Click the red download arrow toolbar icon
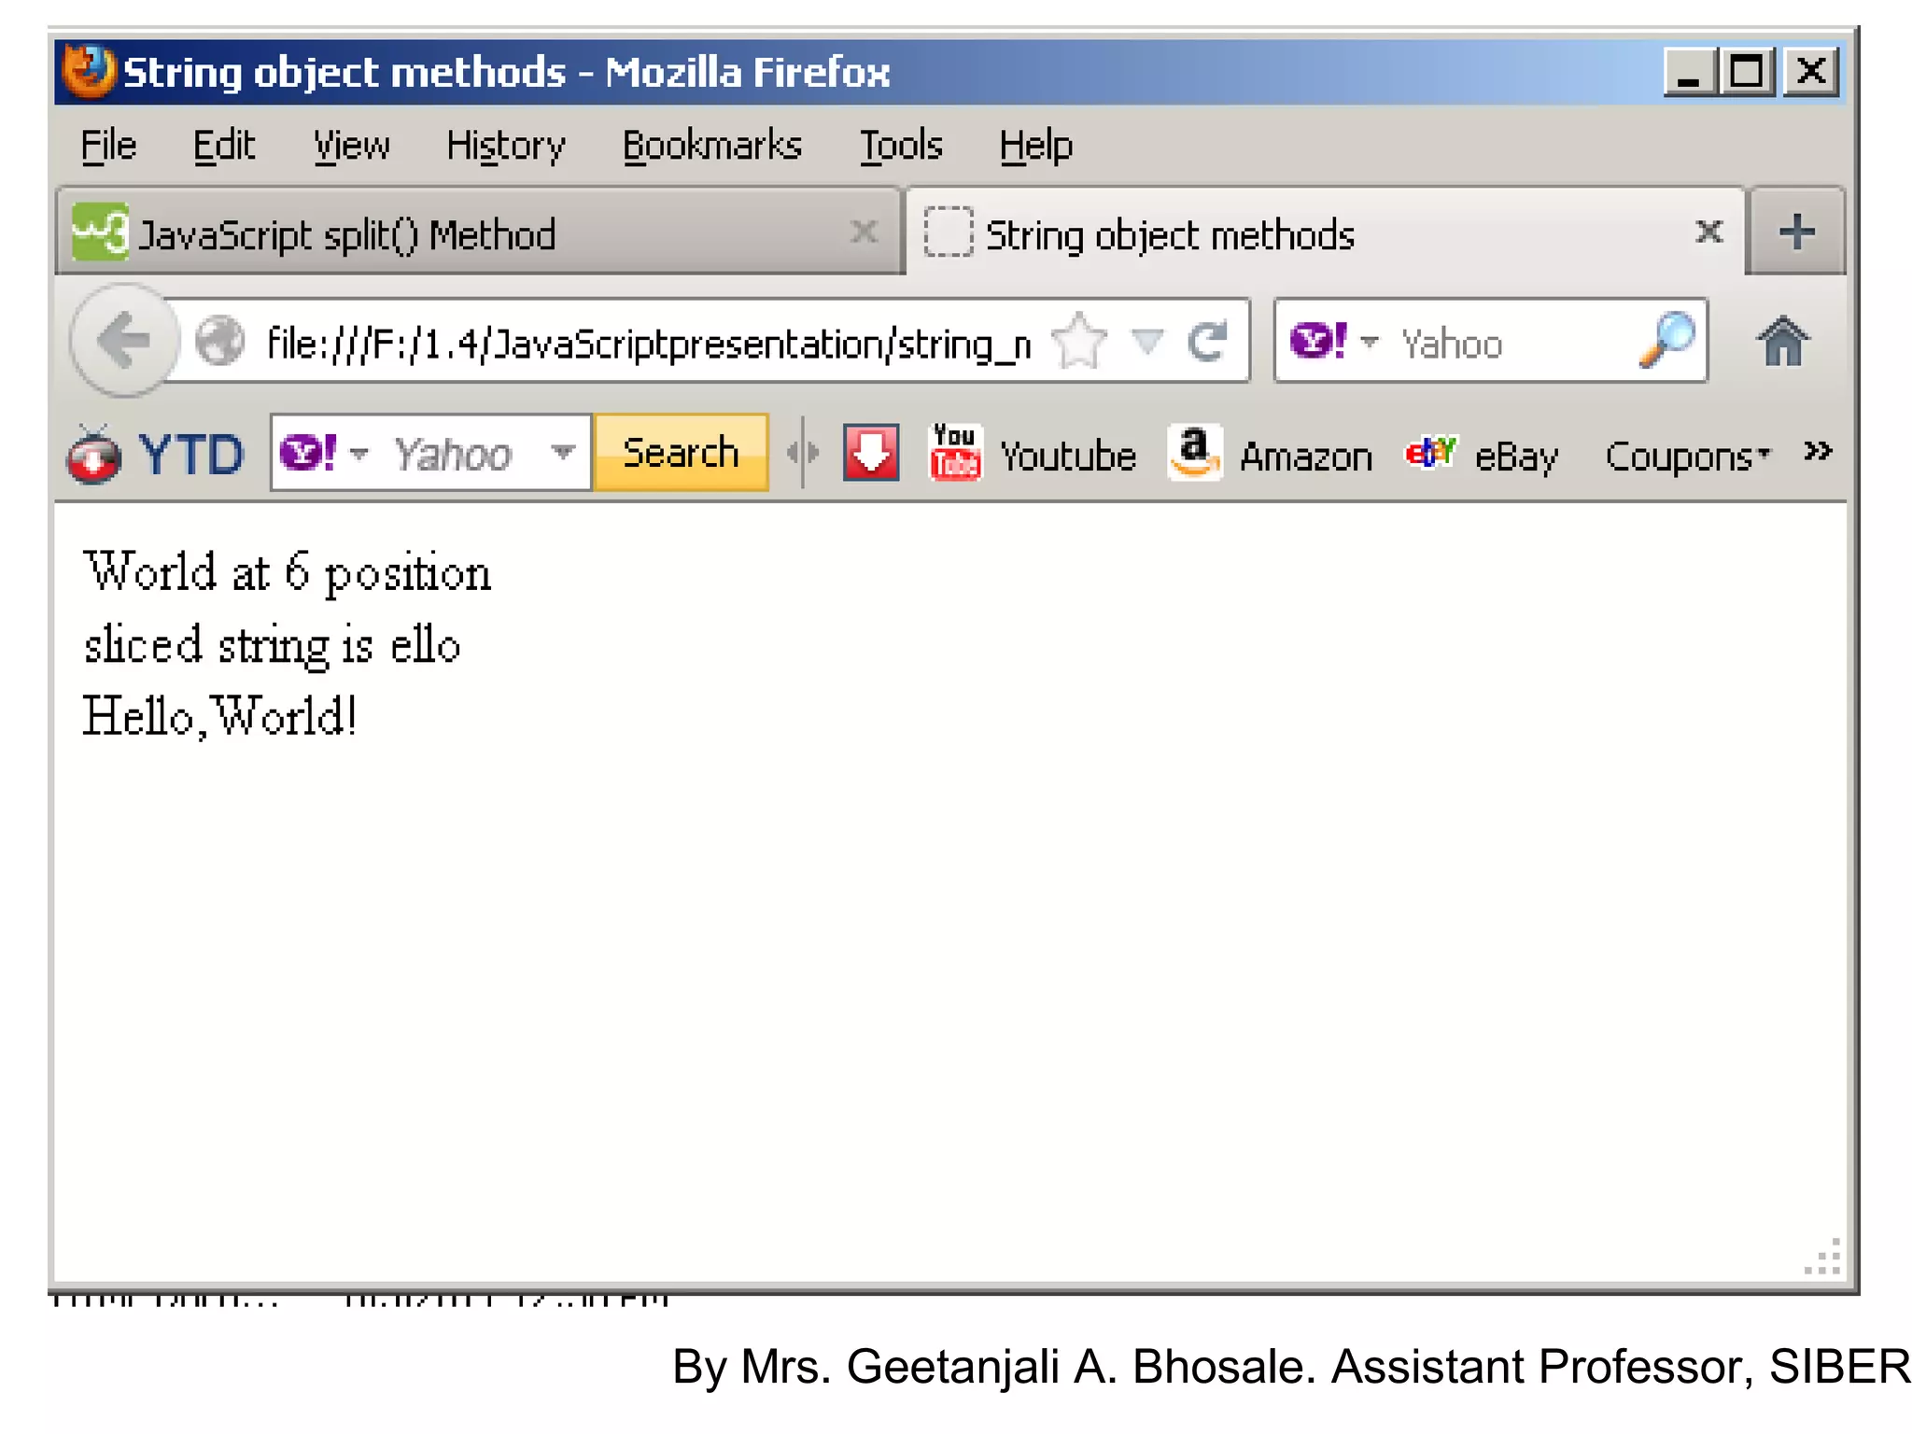 (x=870, y=454)
